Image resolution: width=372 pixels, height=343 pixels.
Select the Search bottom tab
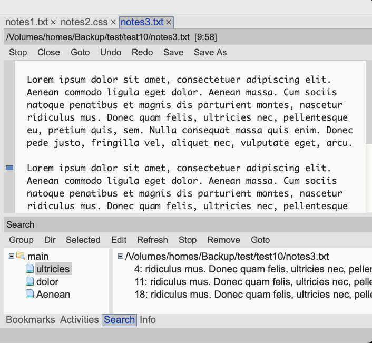tap(119, 320)
